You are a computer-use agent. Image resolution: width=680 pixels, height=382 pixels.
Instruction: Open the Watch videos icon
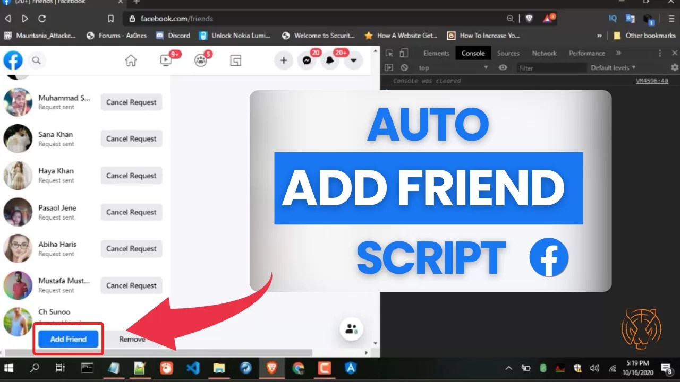(166, 60)
